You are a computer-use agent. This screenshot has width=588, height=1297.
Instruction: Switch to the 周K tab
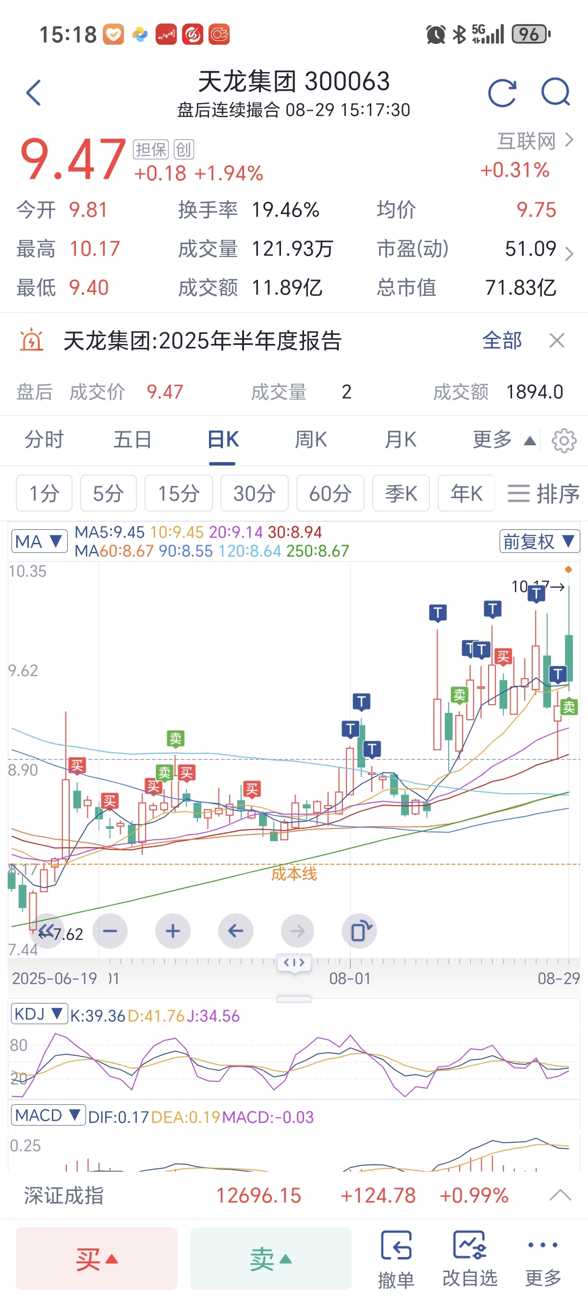311,440
